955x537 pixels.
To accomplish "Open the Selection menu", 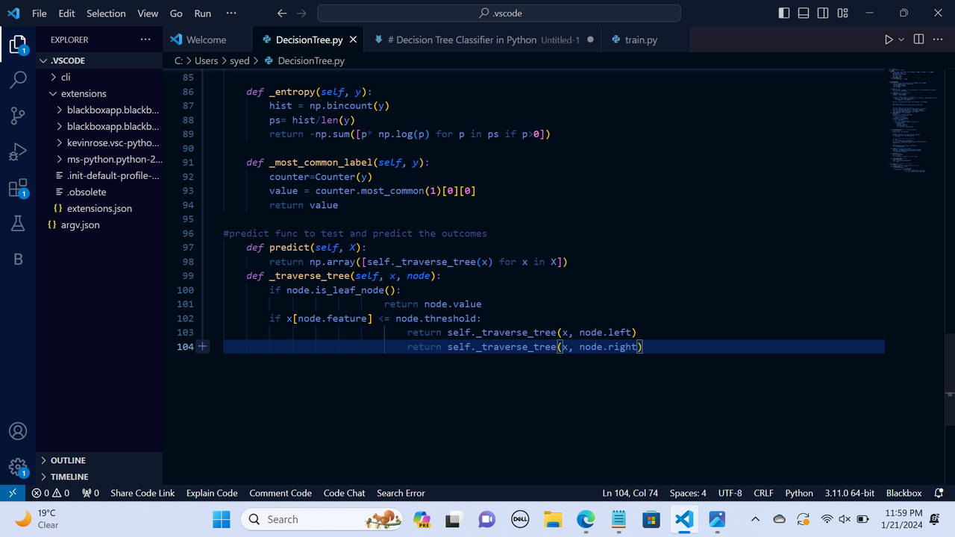I will (106, 13).
